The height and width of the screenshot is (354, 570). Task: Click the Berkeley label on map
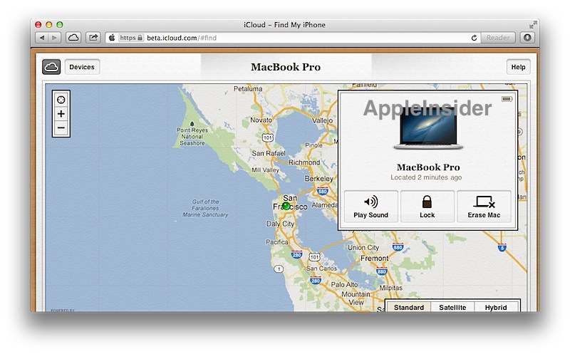point(318,179)
